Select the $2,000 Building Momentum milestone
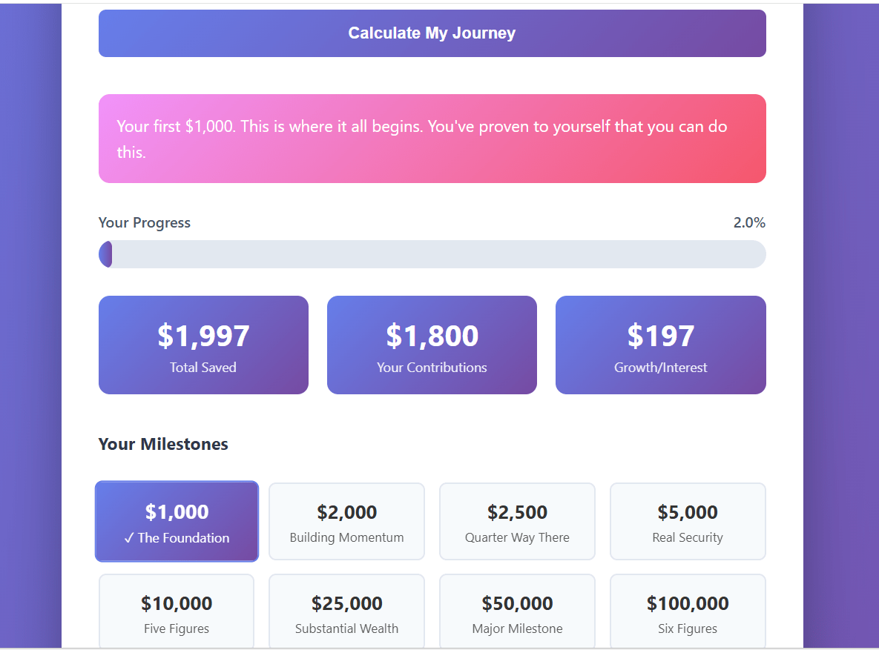The height and width of the screenshot is (650, 879). [346, 522]
